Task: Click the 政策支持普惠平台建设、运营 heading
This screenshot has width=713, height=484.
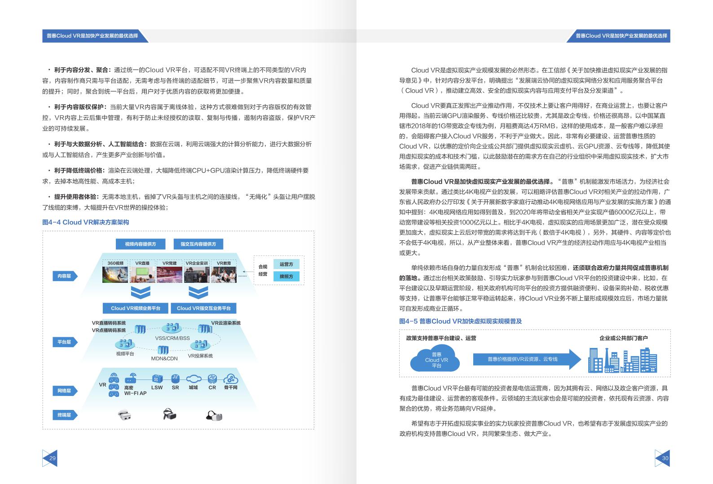Action: [441, 338]
